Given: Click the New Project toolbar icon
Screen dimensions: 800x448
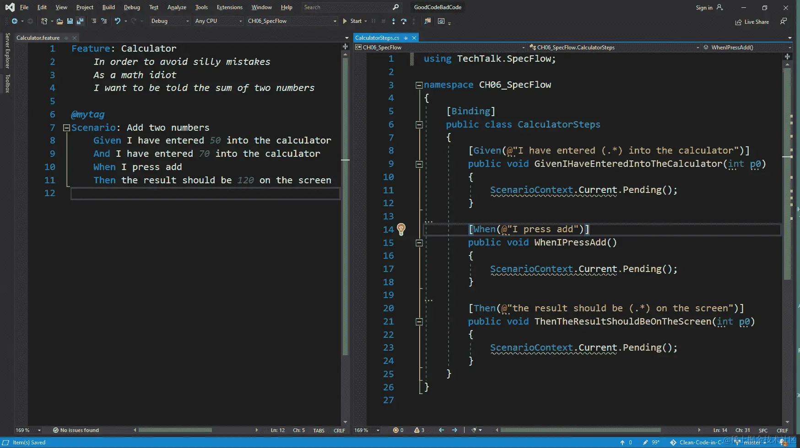Looking at the screenshot, I should point(44,21).
